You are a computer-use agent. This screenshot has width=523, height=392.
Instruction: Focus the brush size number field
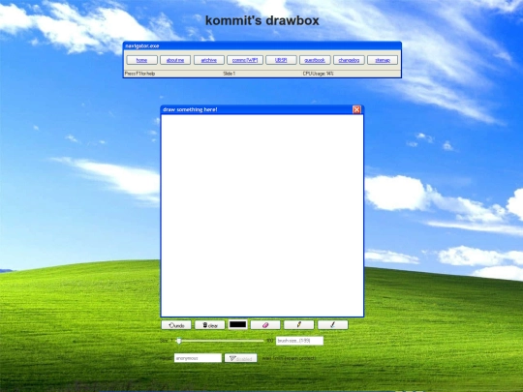(299, 341)
